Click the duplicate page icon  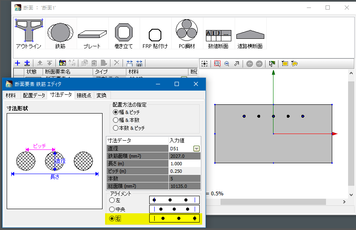click(x=104, y=63)
